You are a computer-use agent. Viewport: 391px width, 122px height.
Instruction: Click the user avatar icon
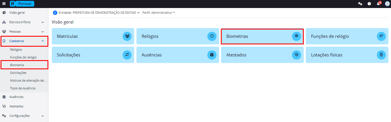tap(387, 4)
